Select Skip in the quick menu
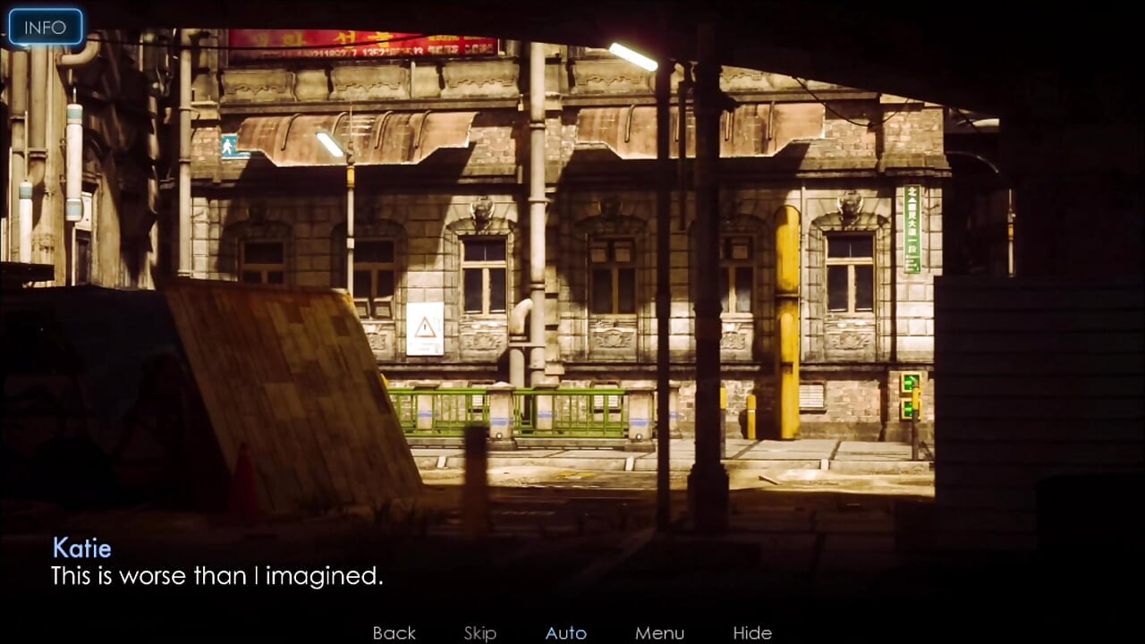 (x=479, y=632)
